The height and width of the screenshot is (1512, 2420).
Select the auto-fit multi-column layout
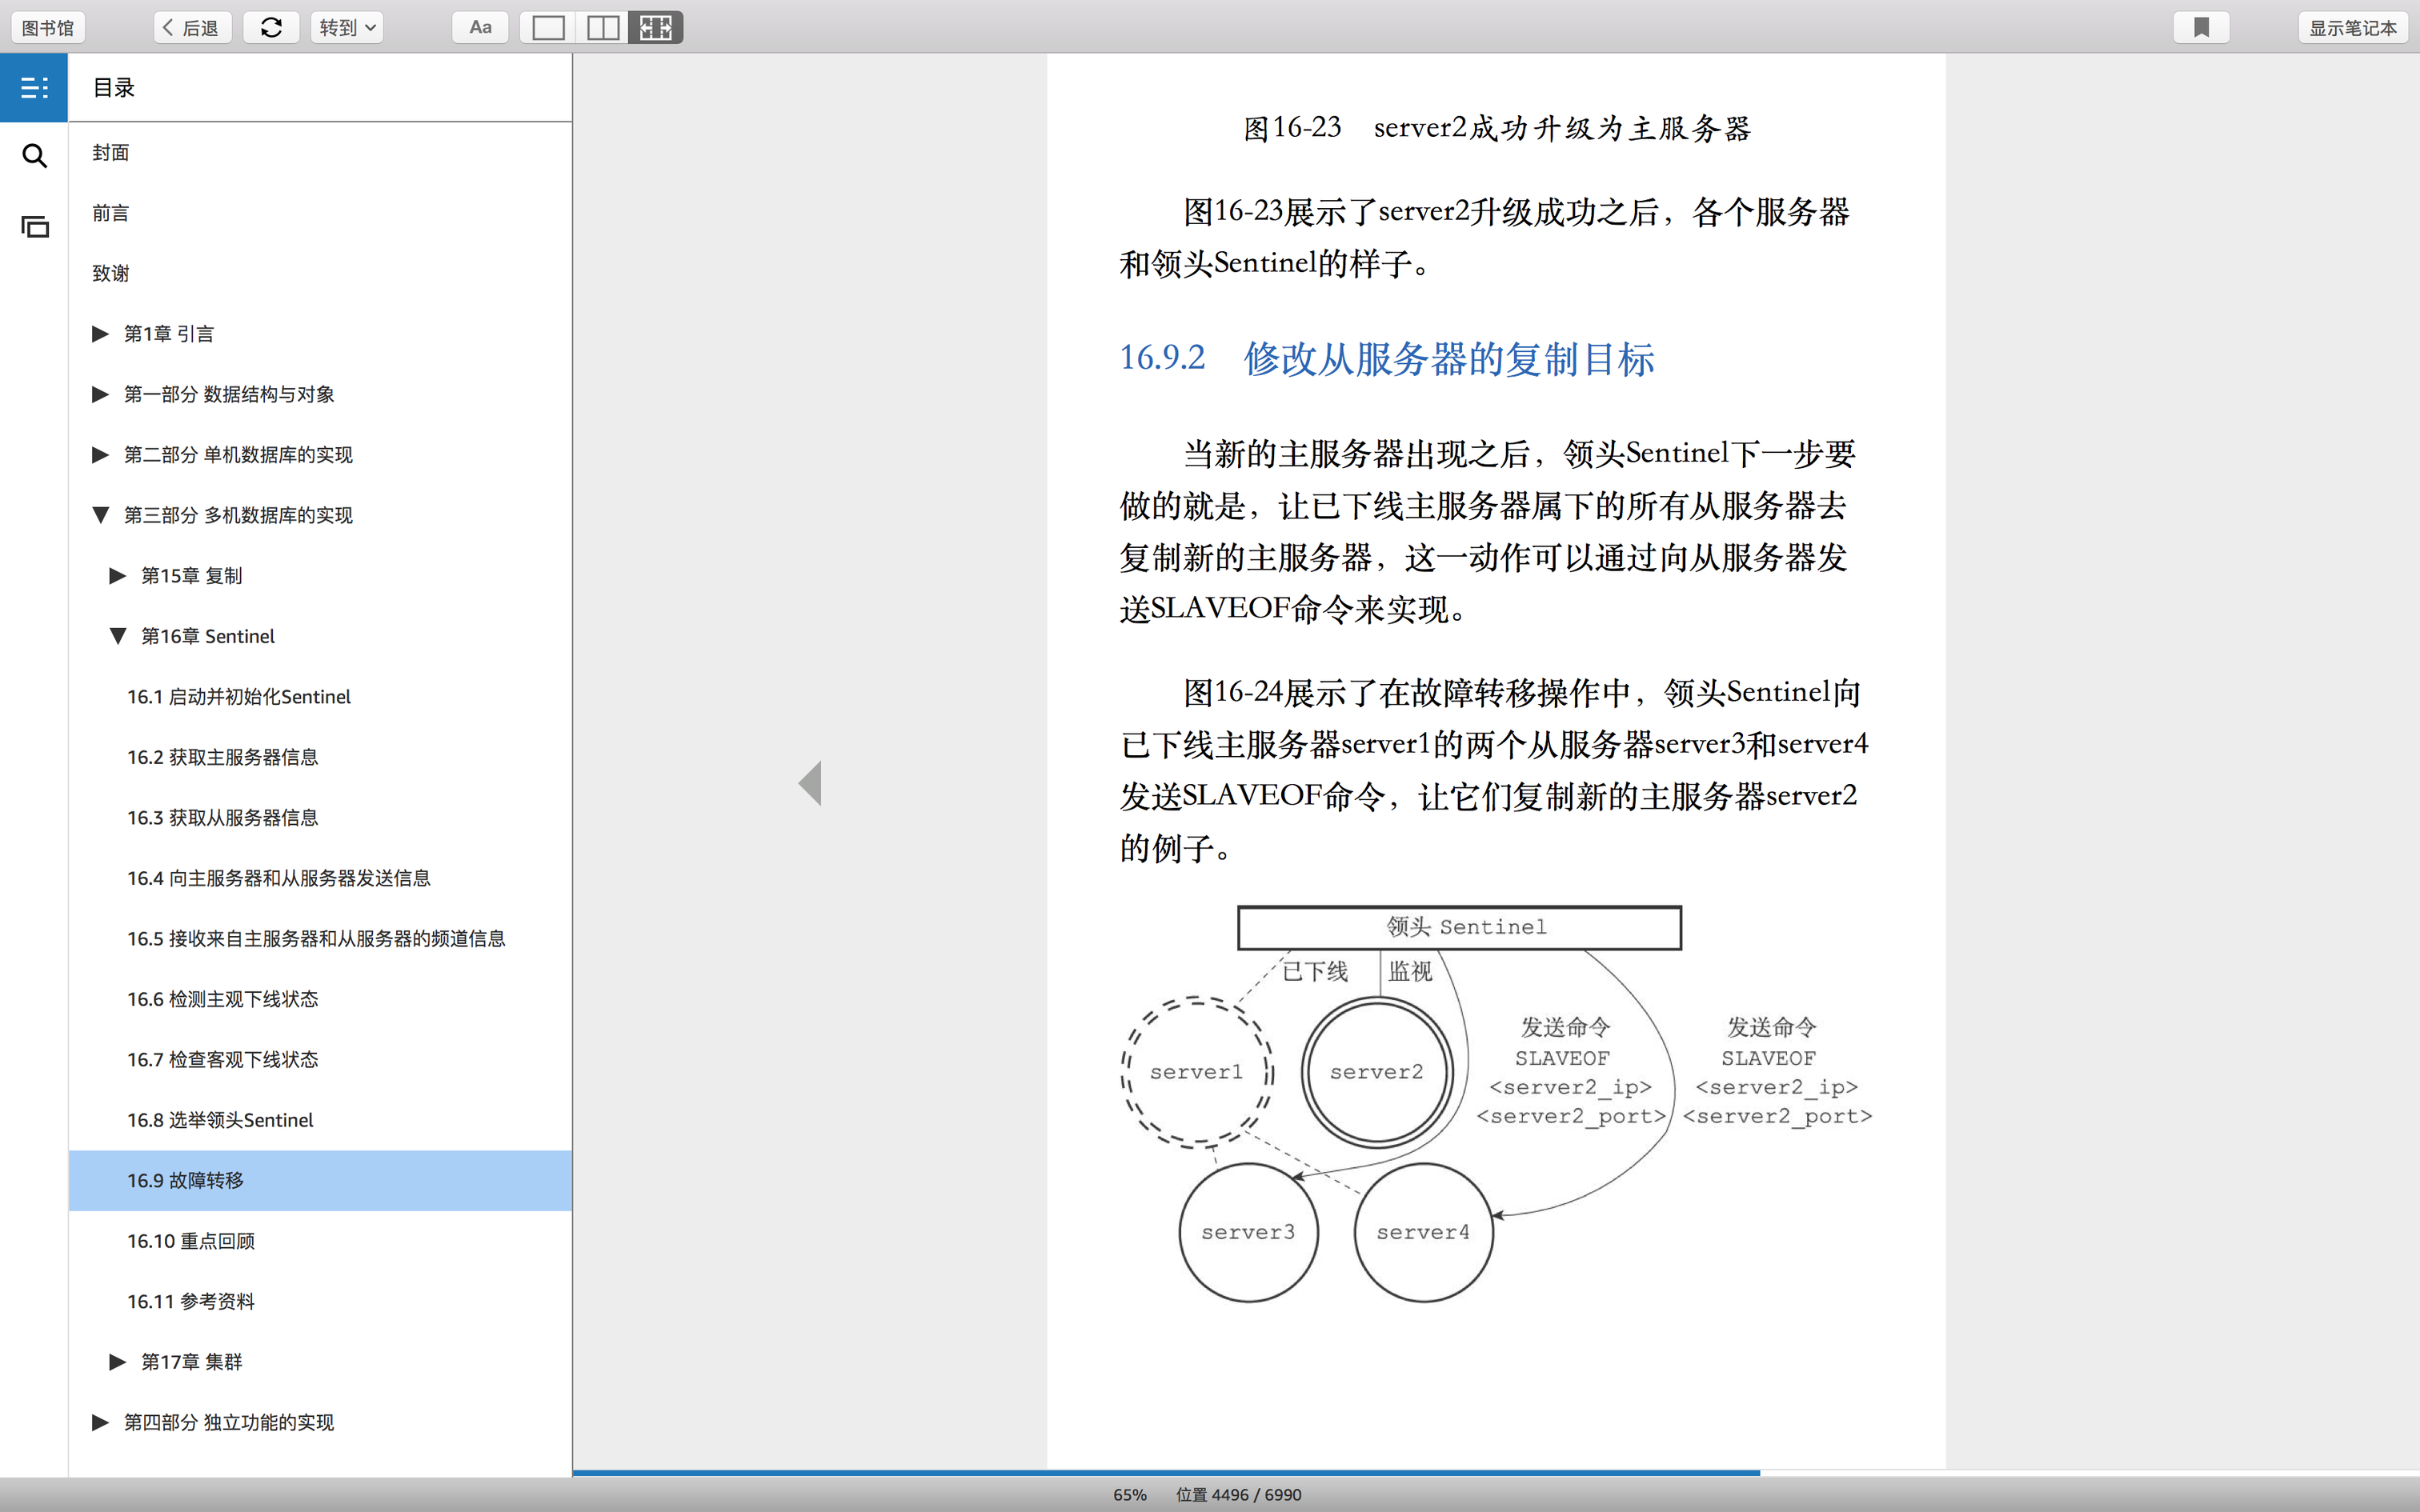pos(656,27)
